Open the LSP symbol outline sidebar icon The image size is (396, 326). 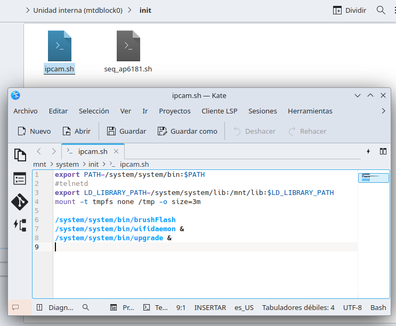pyautogui.click(x=20, y=225)
